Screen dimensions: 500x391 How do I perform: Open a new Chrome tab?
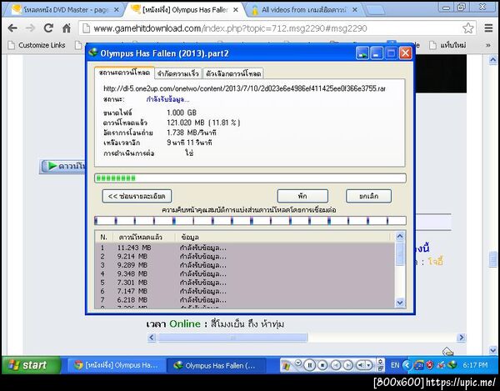tap(377, 10)
